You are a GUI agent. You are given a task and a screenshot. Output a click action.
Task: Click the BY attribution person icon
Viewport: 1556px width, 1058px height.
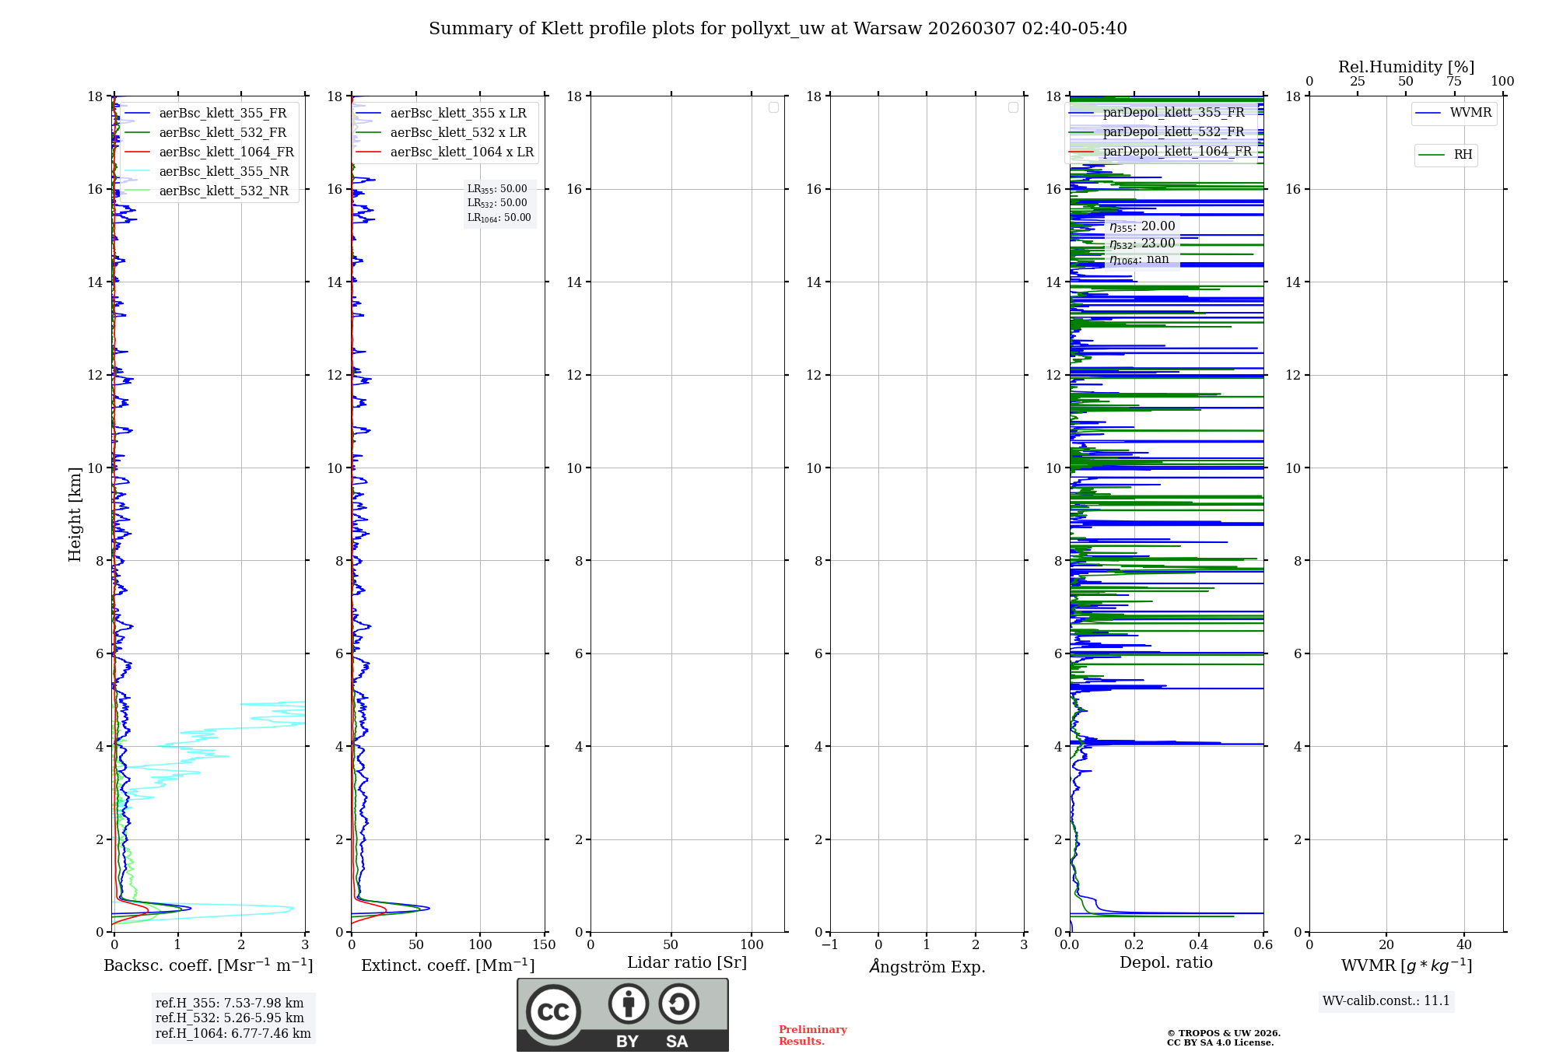(x=628, y=1004)
